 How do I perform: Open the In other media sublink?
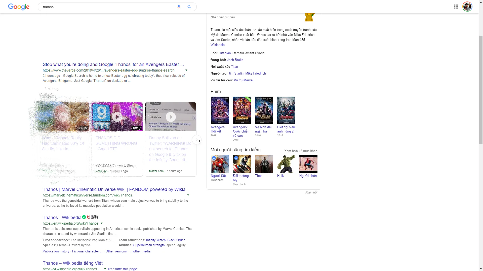click(140, 251)
